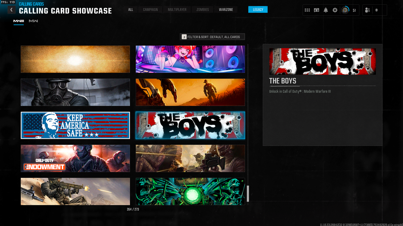Select The Boys calling card in grid
This screenshot has height=226, width=403.
click(x=190, y=125)
